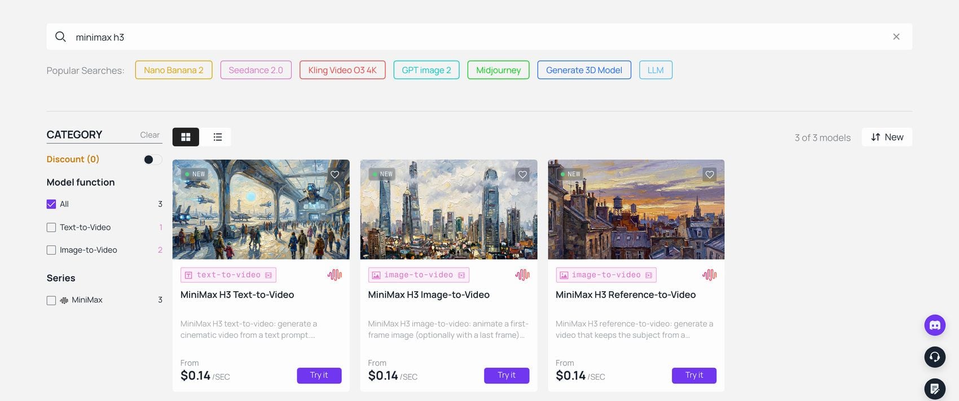Open Discord floating button
The height and width of the screenshot is (401, 959).
pos(935,325)
